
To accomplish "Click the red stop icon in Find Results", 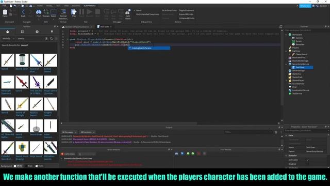I will (x=199, y=153).
